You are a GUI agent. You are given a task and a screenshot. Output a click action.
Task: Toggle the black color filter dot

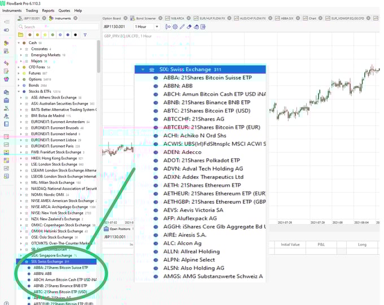(76, 35)
